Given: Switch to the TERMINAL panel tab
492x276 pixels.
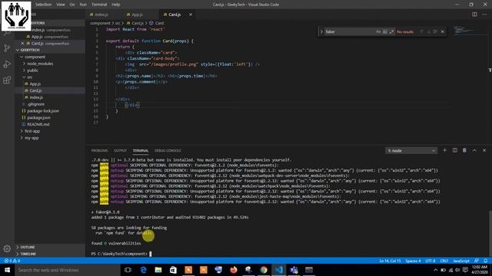Looking at the screenshot, I should pos(140,150).
